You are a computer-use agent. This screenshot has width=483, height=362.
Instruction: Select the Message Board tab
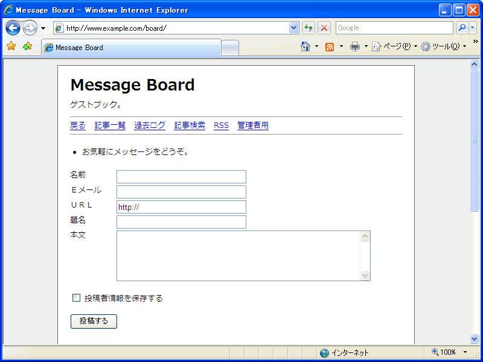131,48
